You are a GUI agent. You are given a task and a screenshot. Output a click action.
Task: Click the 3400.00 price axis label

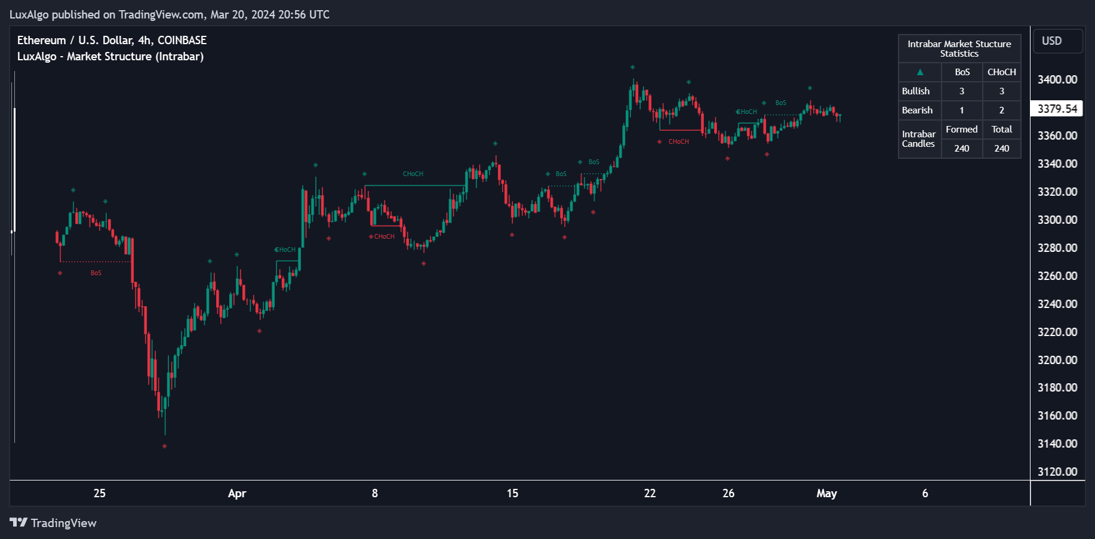coord(1057,80)
